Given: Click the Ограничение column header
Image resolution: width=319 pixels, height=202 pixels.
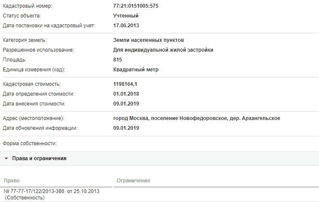Looking at the screenshot, I should (x=133, y=181).
